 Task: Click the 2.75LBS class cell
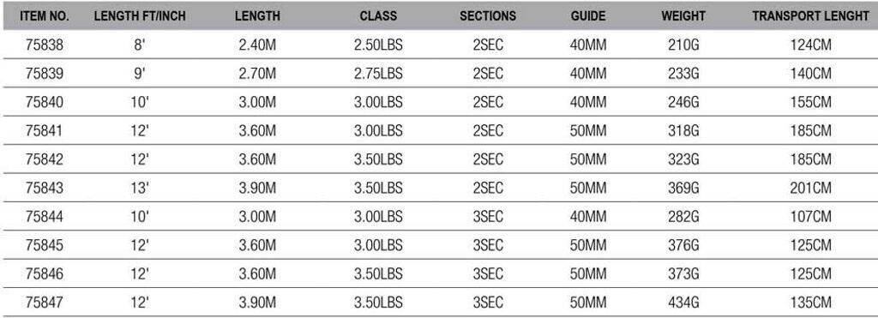[378, 74]
